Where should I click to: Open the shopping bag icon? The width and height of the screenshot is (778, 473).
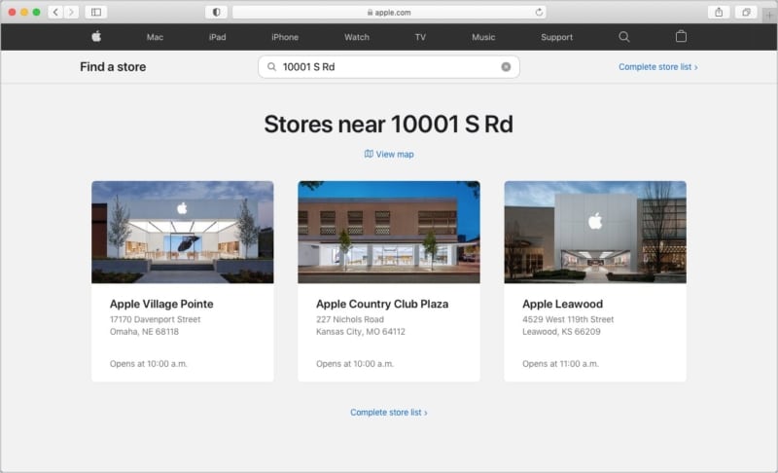(681, 37)
